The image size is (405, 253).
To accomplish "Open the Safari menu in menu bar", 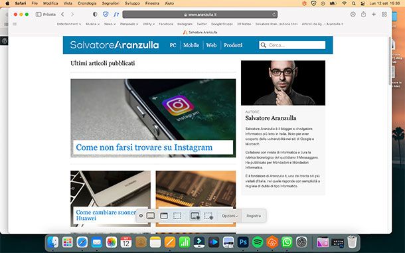I will tap(21, 3).
